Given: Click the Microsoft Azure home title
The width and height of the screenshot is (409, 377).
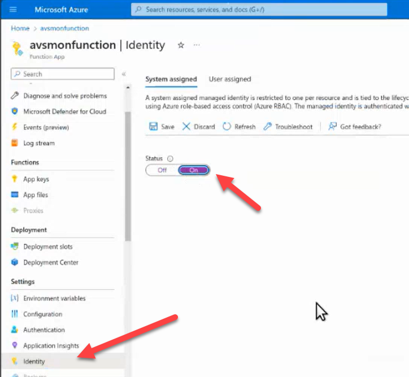Looking at the screenshot, I should [62, 10].
